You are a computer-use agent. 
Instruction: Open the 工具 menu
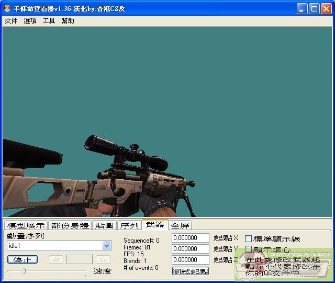click(49, 21)
